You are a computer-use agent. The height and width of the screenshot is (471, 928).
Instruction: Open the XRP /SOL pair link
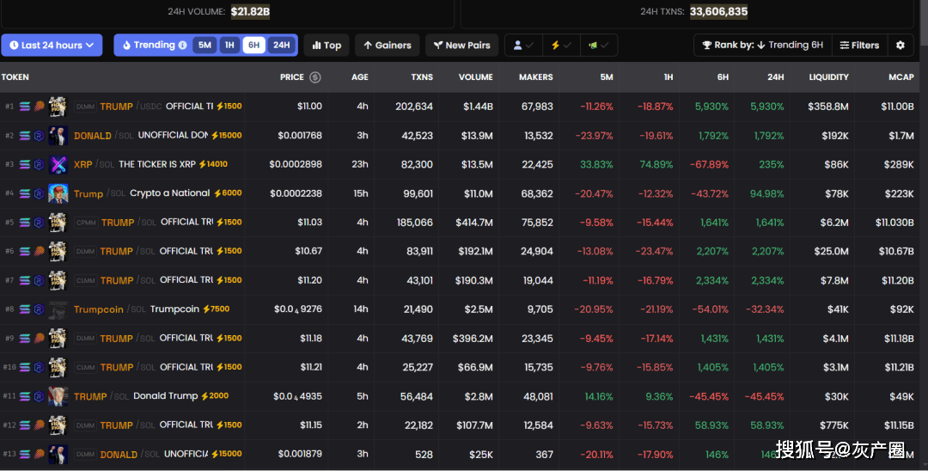point(95,164)
